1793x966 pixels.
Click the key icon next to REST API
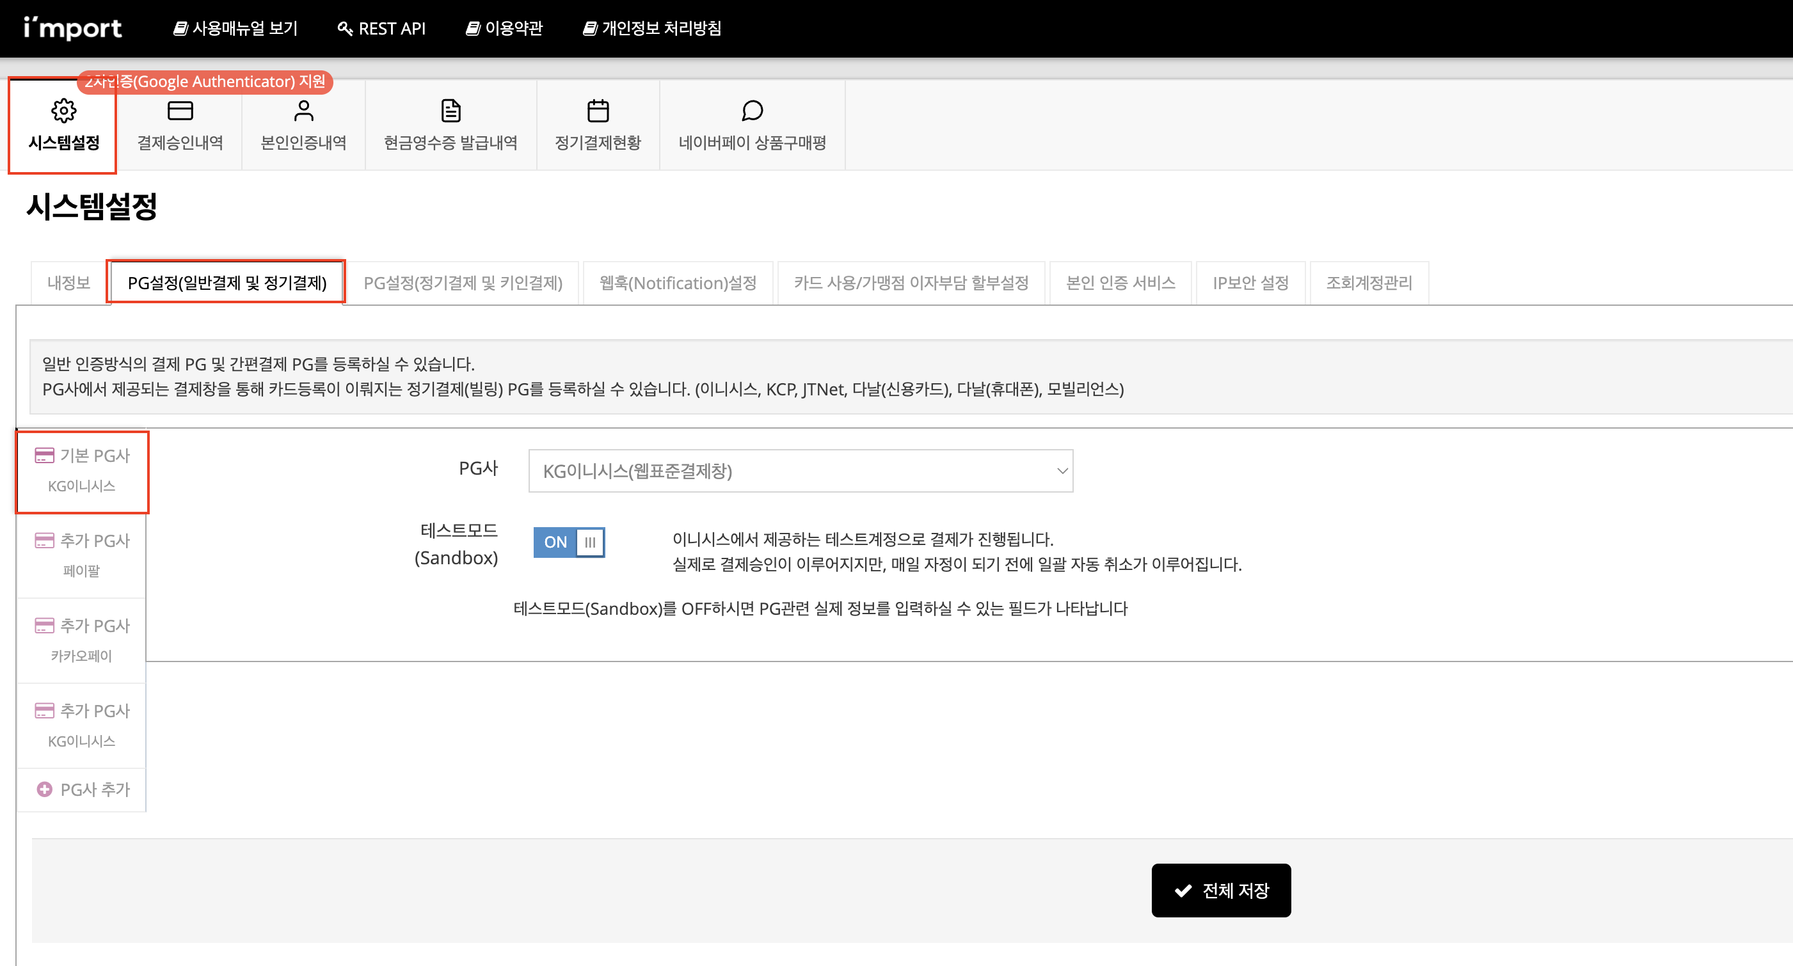(x=346, y=29)
